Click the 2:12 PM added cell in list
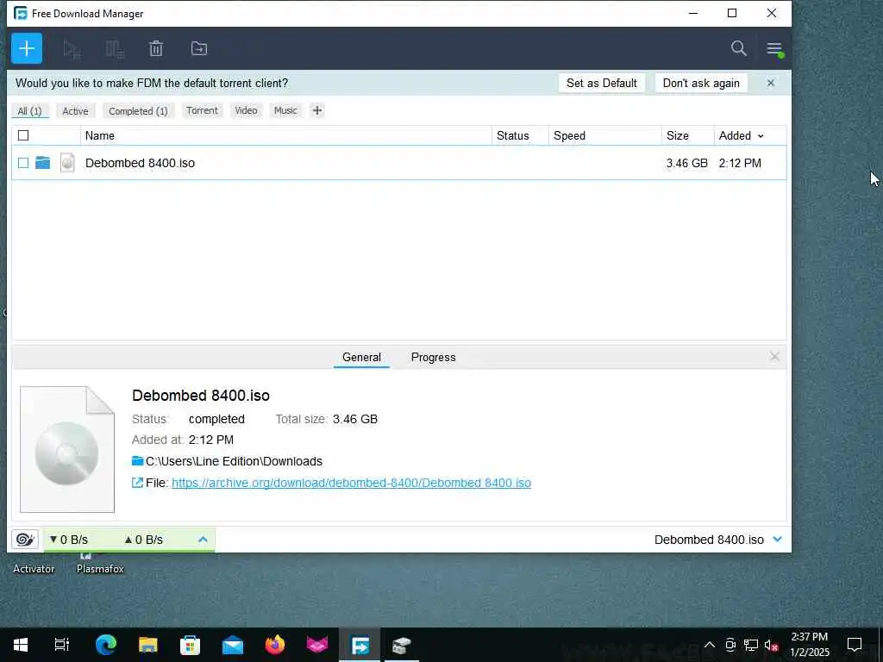Viewport: 883px width, 662px height. click(740, 163)
